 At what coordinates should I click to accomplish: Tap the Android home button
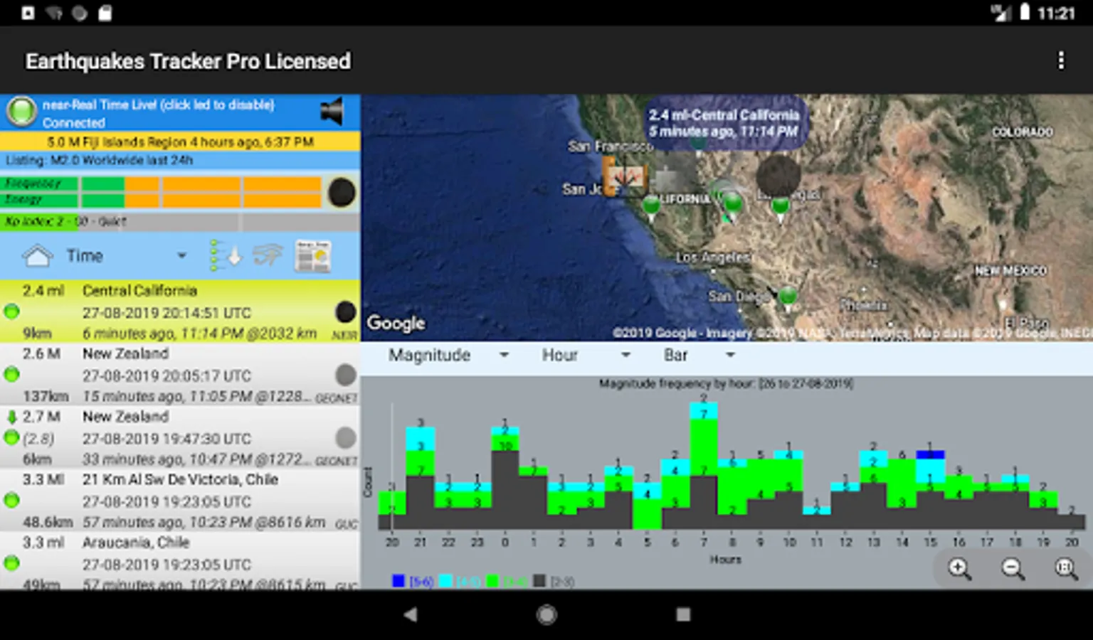[546, 614]
